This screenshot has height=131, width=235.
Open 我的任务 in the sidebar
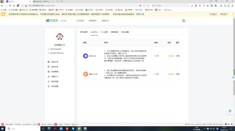coord(55,67)
